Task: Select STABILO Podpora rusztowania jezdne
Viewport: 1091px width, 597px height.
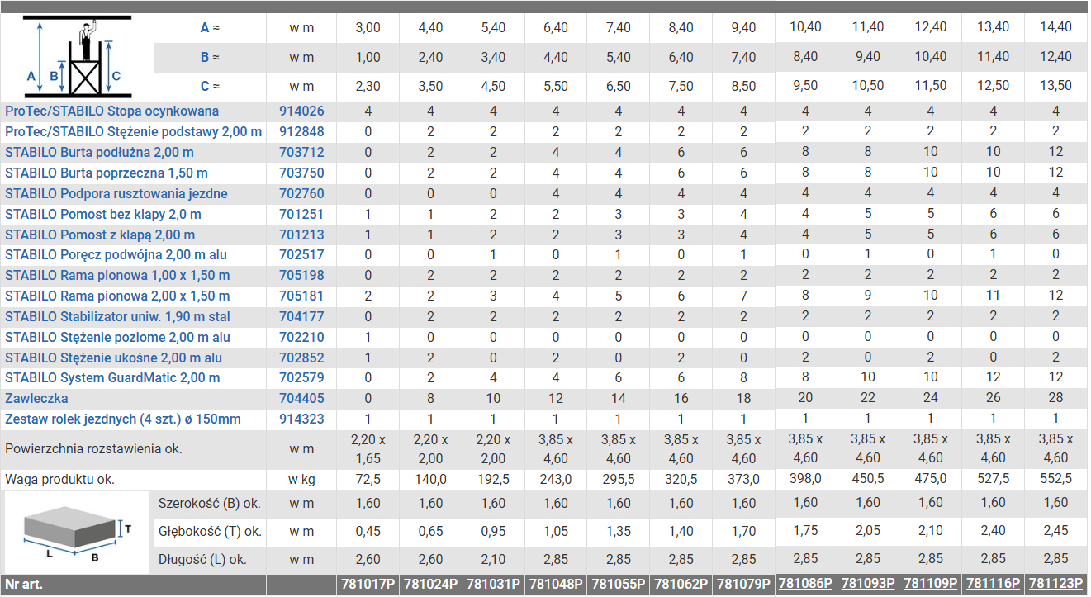Action: (x=116, y=194)
